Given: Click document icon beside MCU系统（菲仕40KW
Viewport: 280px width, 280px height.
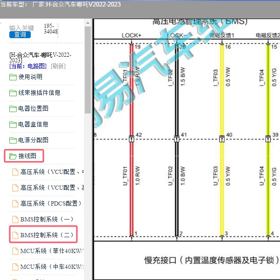Looking at the screenshot, I should coord(15,251).
